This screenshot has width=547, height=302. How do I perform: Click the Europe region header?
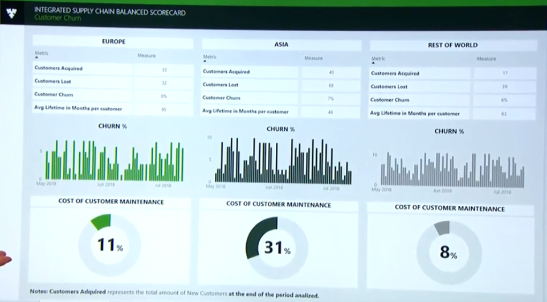[113, 42]
